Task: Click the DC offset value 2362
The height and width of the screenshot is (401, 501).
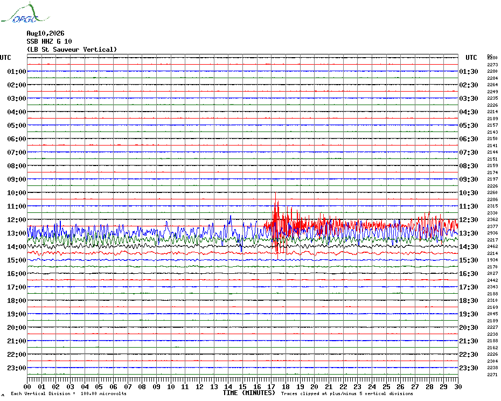Action: (492, 220)
